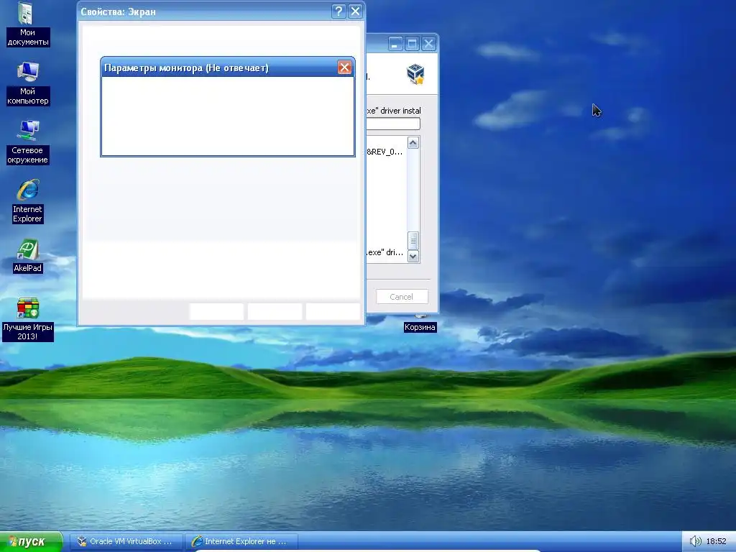736x552 pixels.
Task: Select the Мой компьютер desktop icon
Action: pyautogui.click(x=28, y=83)
